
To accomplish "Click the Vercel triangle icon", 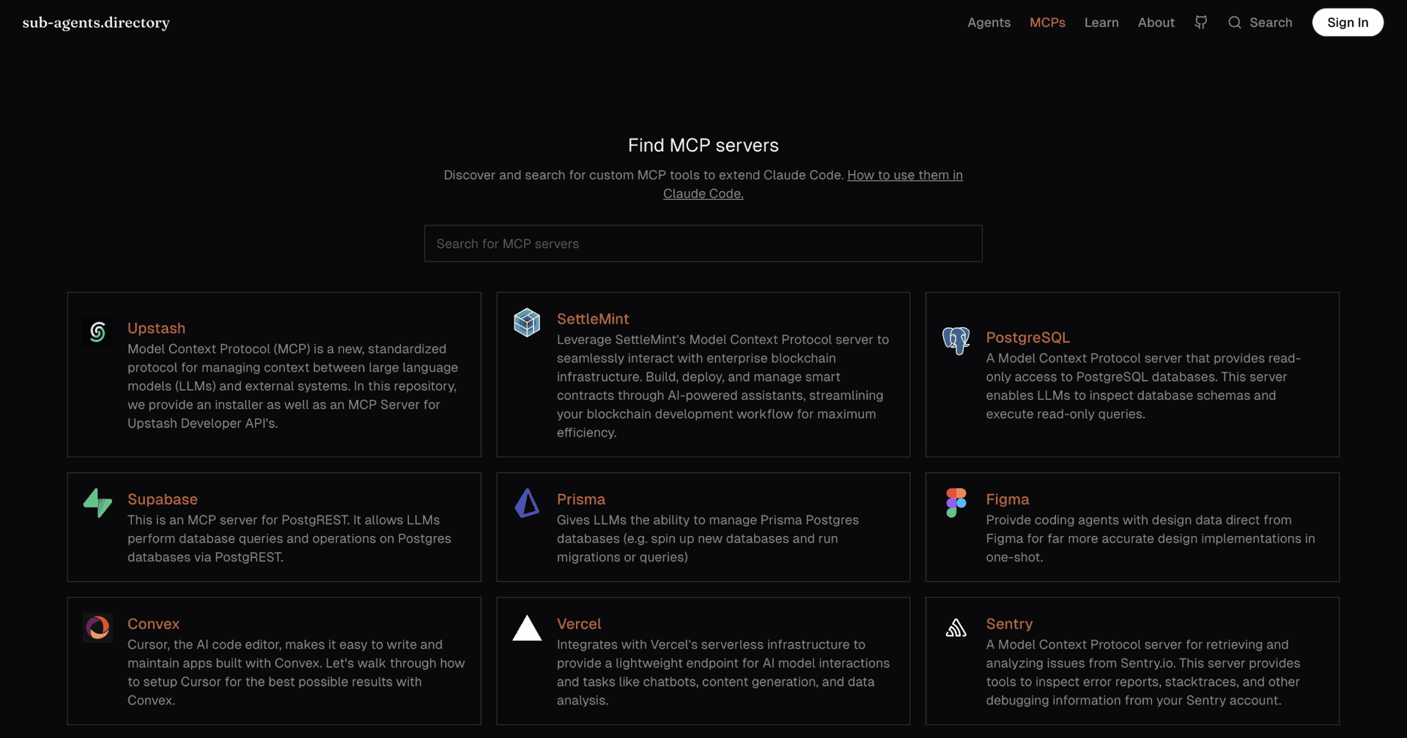I will [526, 627].
